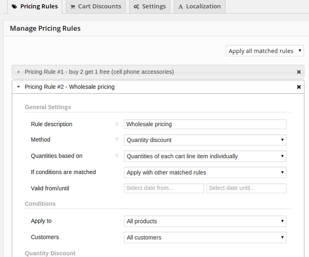This screenshot has height=257, width=309.
Task: Open the Pricing Rules tab
Action: coord(34,6)
